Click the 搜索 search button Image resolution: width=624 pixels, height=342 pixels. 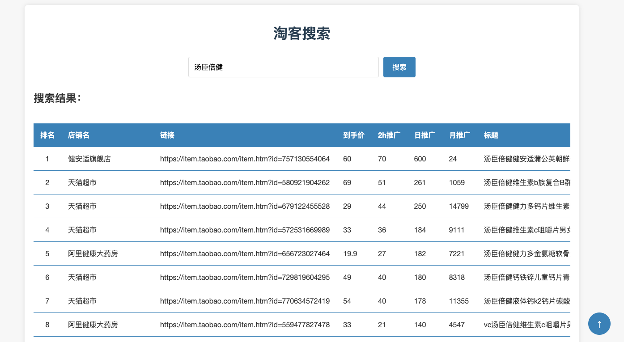pyautogui.click(x=399, y=67)
